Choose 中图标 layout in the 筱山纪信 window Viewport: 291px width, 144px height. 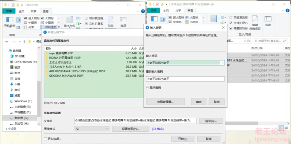click(30, 23)
